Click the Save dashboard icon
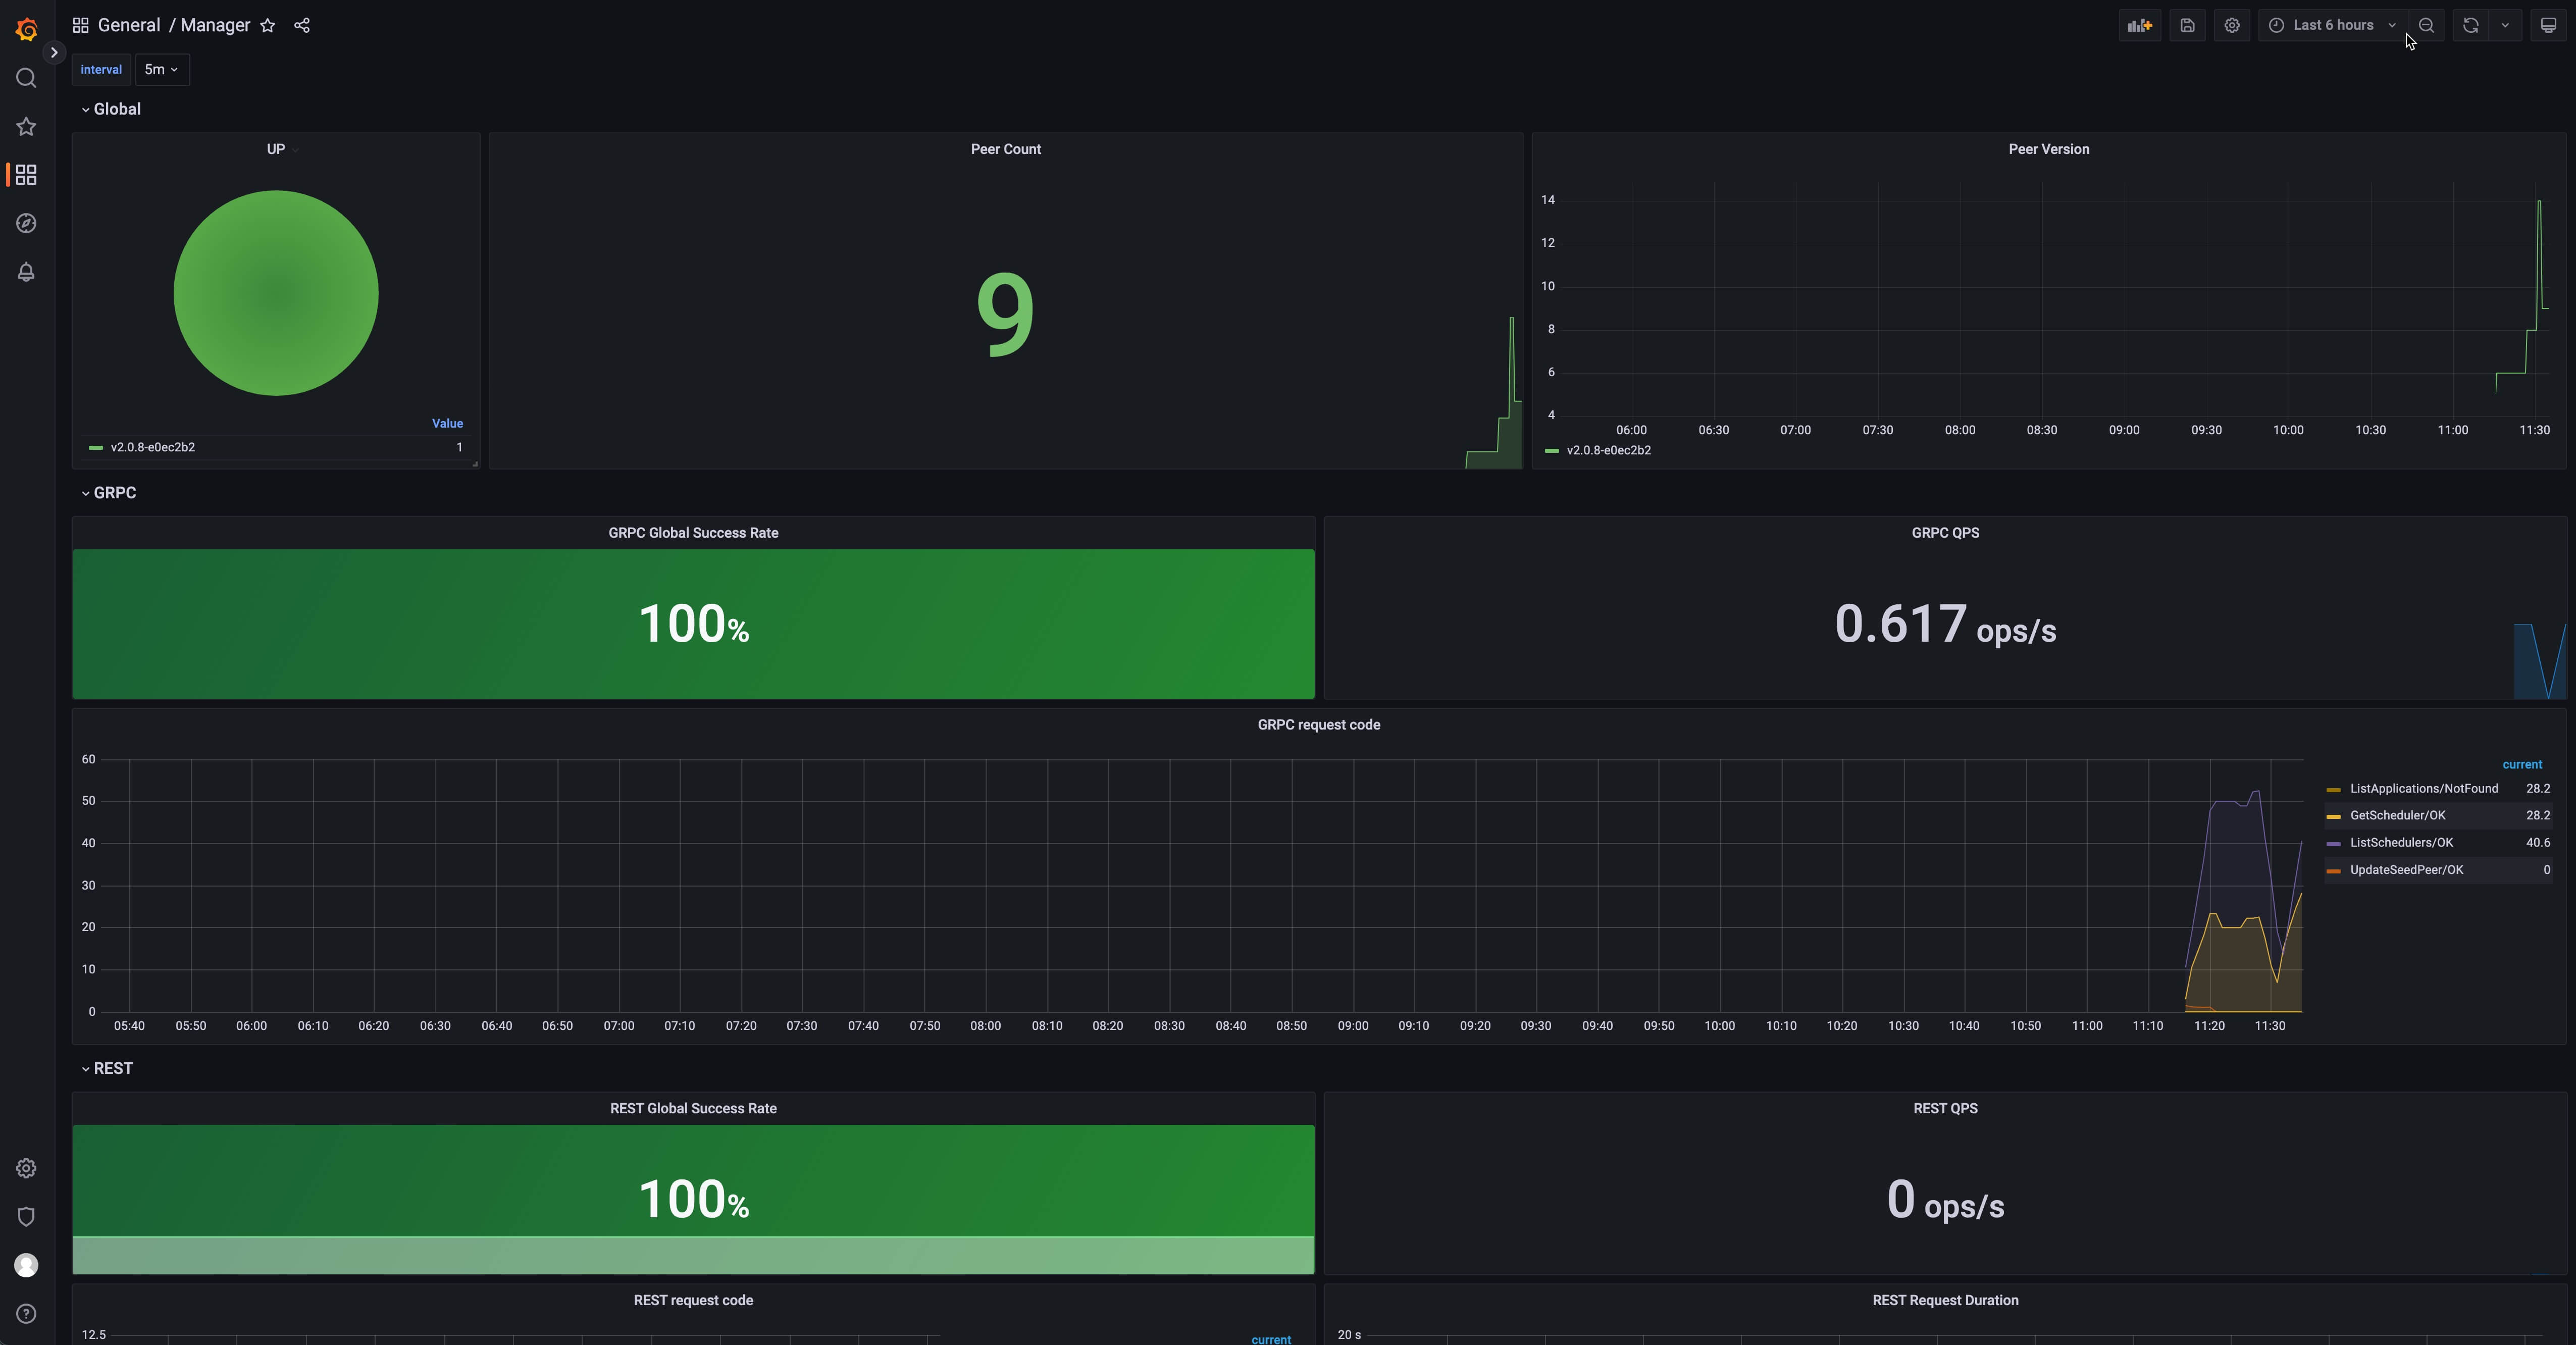The height and width of the screenshot is (1345, 2576). 2187,25
